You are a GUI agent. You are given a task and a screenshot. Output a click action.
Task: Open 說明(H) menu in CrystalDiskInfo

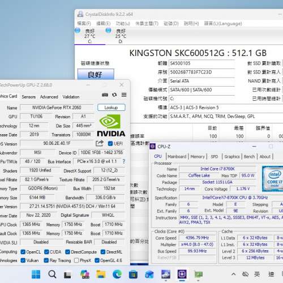[191, 24]
